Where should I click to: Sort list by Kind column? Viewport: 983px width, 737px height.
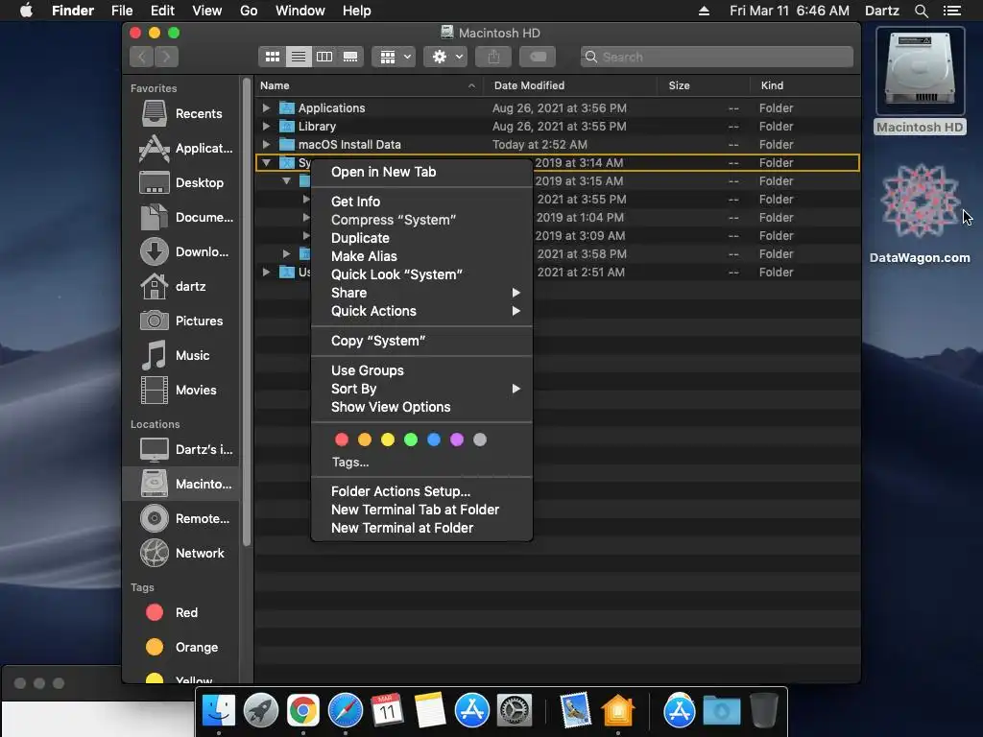(805, 85)
